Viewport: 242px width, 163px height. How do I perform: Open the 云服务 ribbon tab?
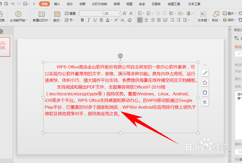tap(156, 4)
